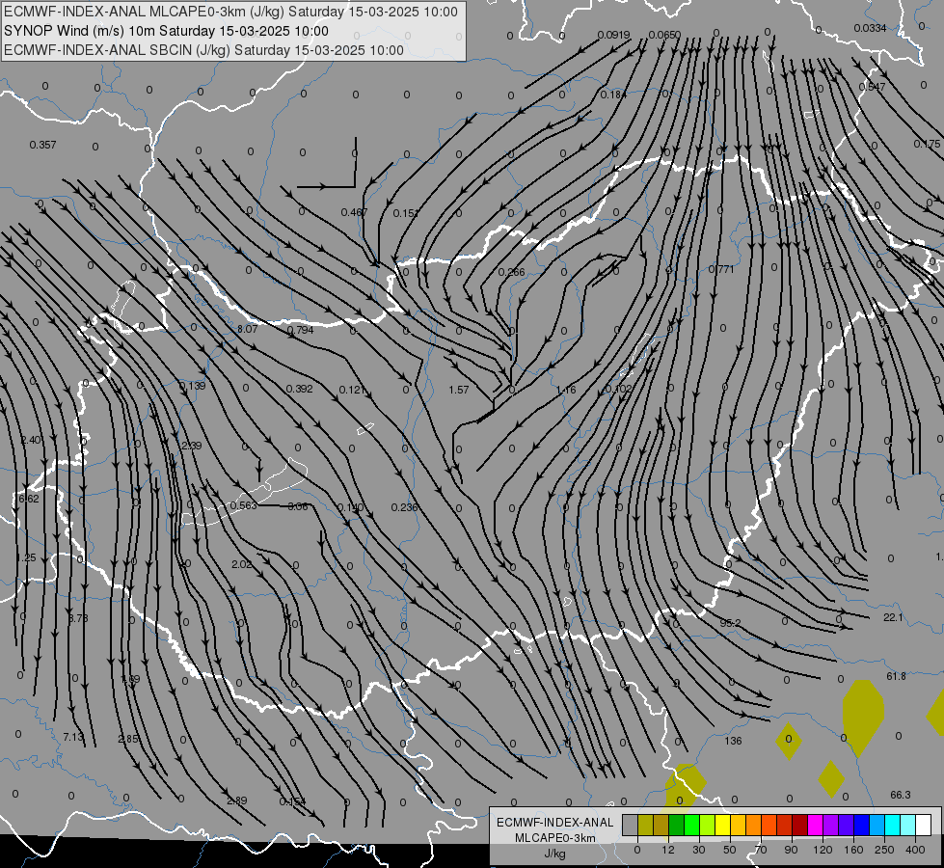Select the white swatch in the color legend
Screen dimensions: 944x868
click(x=923, y=825)
